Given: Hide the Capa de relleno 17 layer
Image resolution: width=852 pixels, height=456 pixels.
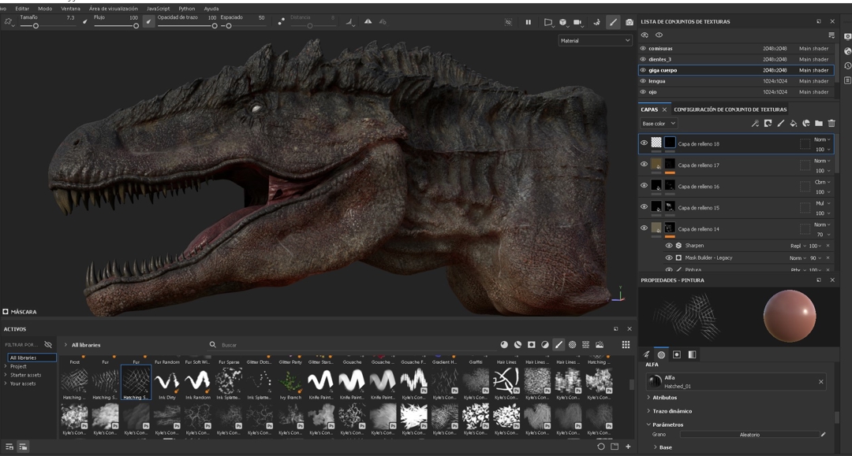Looking at the screenshot, I should (644, 165).
